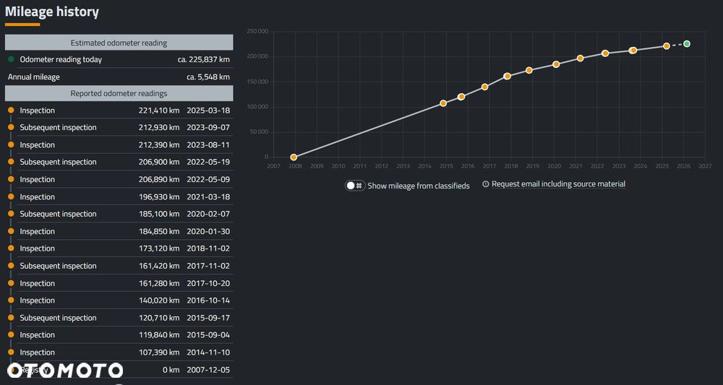Click the 212,930 km reading
723x385 pixels.
[x=159, y=128]
